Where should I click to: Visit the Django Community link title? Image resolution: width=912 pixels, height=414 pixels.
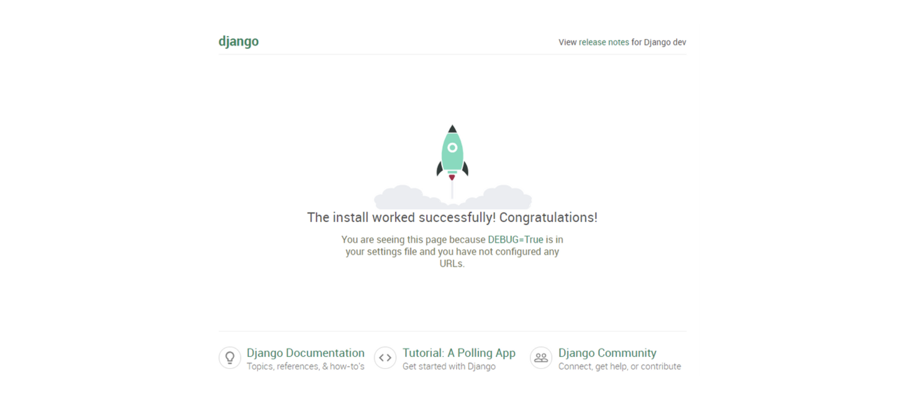pyautogui.click(x=607, y=353)
